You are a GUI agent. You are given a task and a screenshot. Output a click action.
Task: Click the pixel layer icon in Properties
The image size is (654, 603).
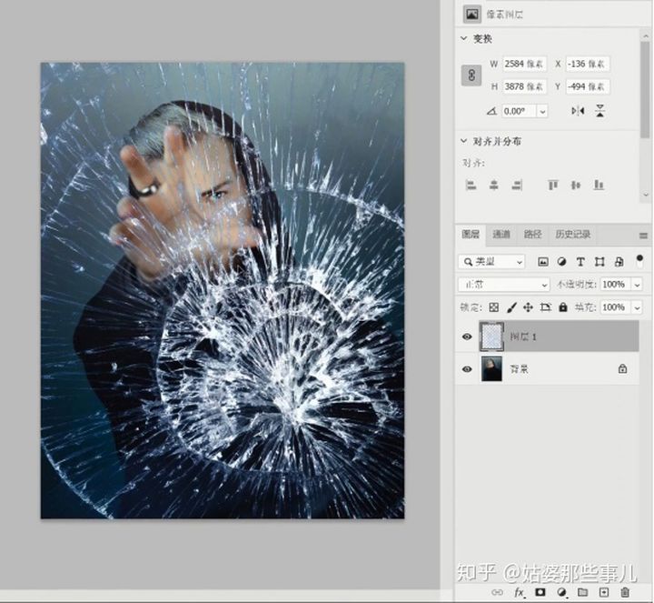click(x=471, y=15)
